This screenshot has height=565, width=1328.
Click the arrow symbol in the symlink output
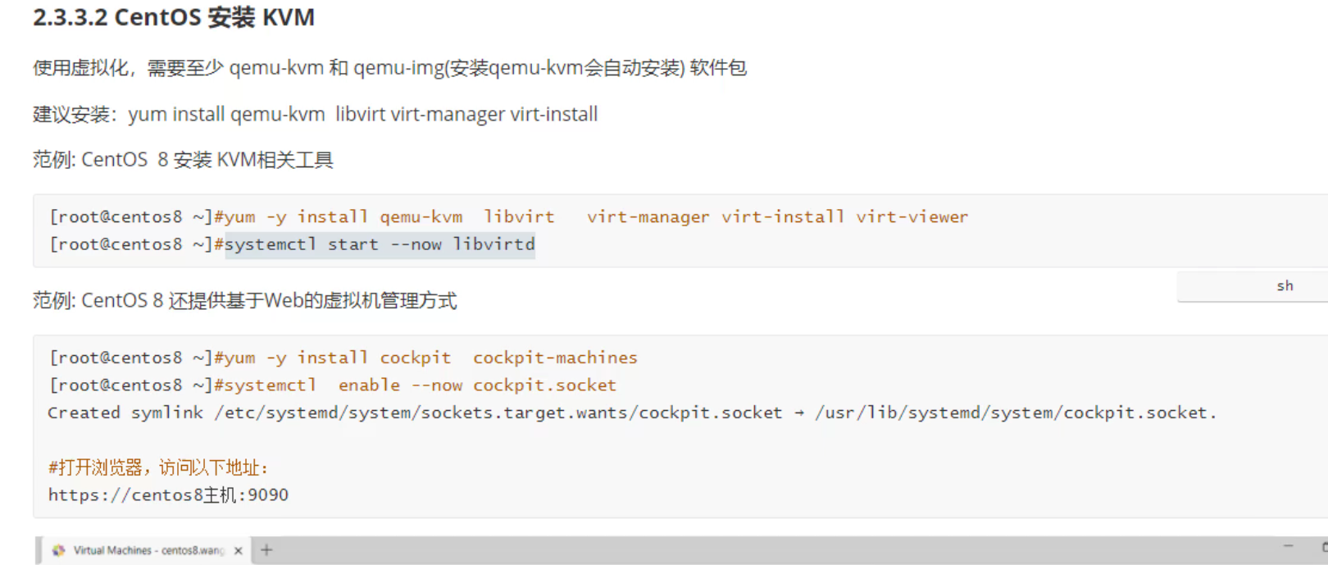tap(798, 412)
